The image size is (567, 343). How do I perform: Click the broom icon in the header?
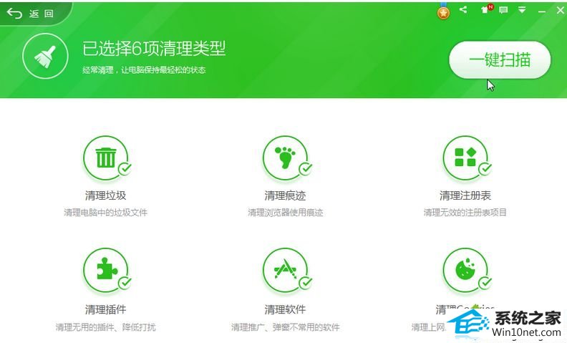[x=45, y=56]
